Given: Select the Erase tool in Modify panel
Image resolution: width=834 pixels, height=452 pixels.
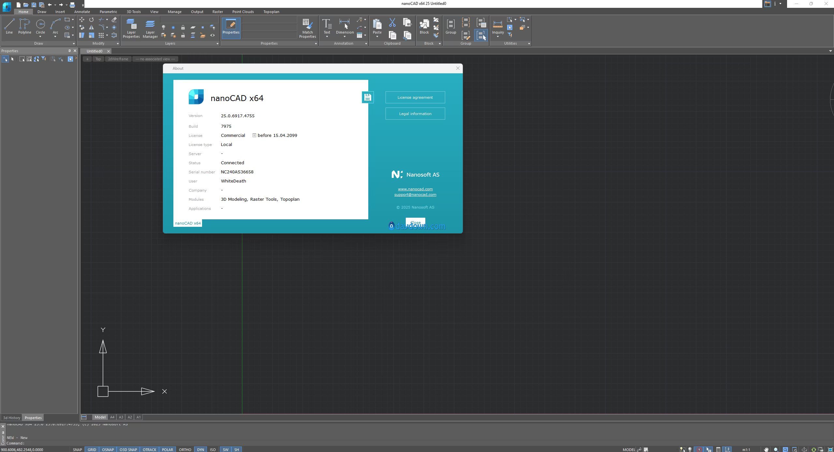Looking at the screenshot, I should pyautogui.click(x=114, y=20).
